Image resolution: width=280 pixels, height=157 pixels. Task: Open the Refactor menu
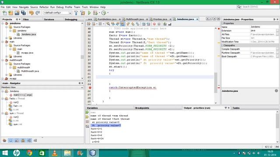(x=44, y=7)
